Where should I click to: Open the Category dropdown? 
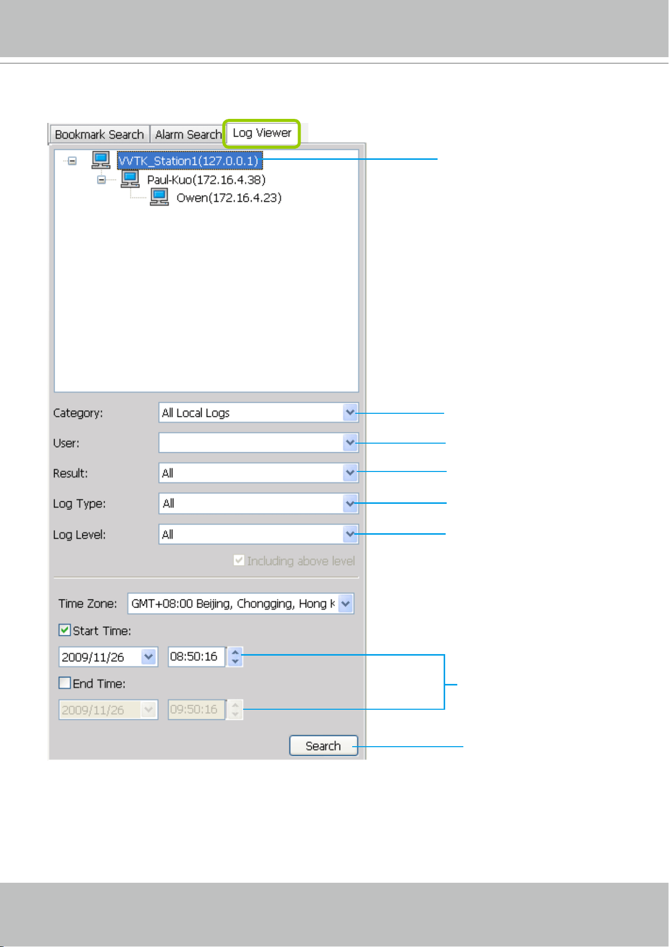(350, 413)
